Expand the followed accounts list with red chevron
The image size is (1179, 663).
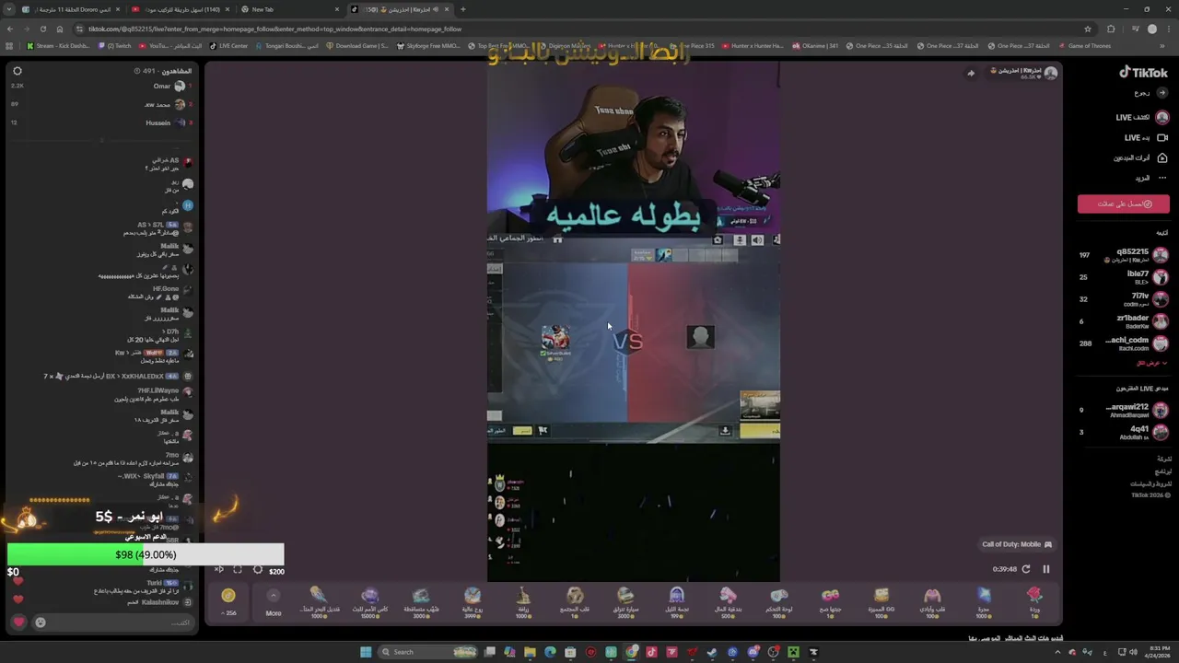point(1152,363)
